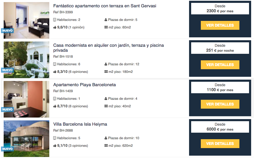This screenshot has width=254, height=158.
Task: Click thumbs-up rating icon for Sant Gervasi apartment
Action: [x=55, y=27]
